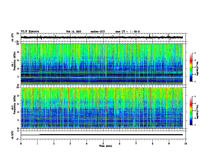Screen dimensions: 209x161
Task: Click the ch.2 spectrogram color bar
Action: (191, 111)
